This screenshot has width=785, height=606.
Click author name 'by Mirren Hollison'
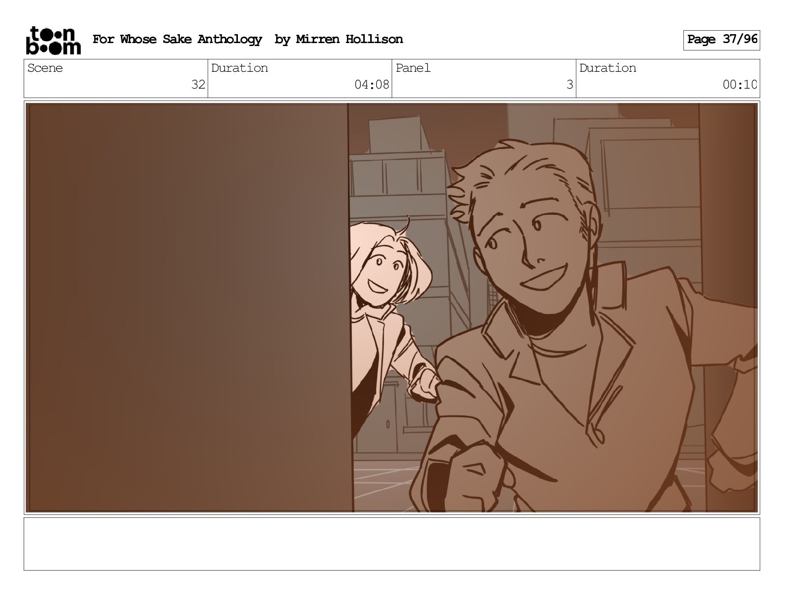coord(338,39)
